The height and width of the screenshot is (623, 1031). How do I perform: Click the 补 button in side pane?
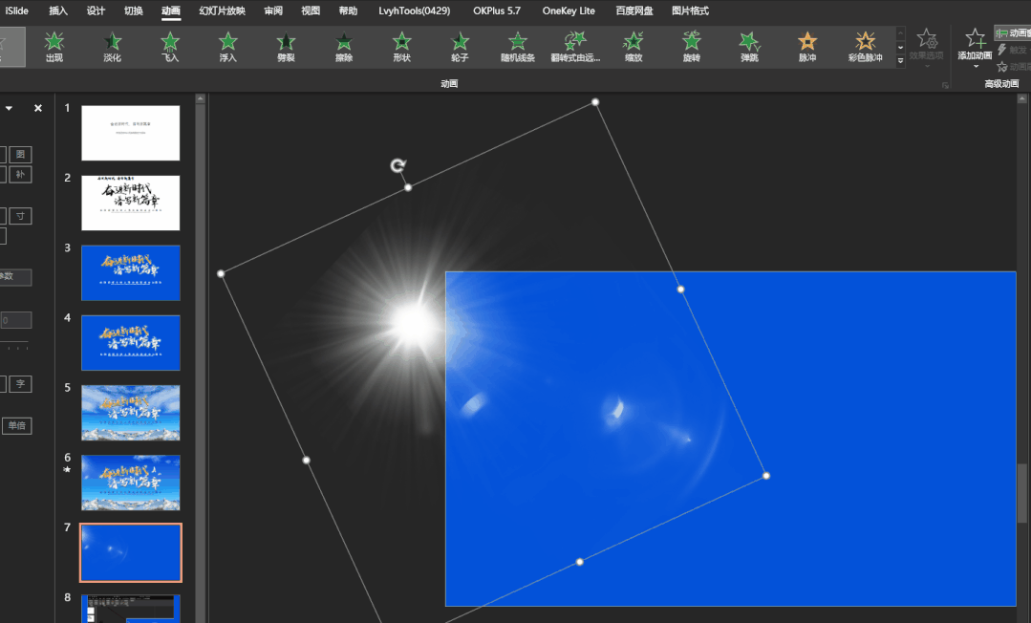20,174
